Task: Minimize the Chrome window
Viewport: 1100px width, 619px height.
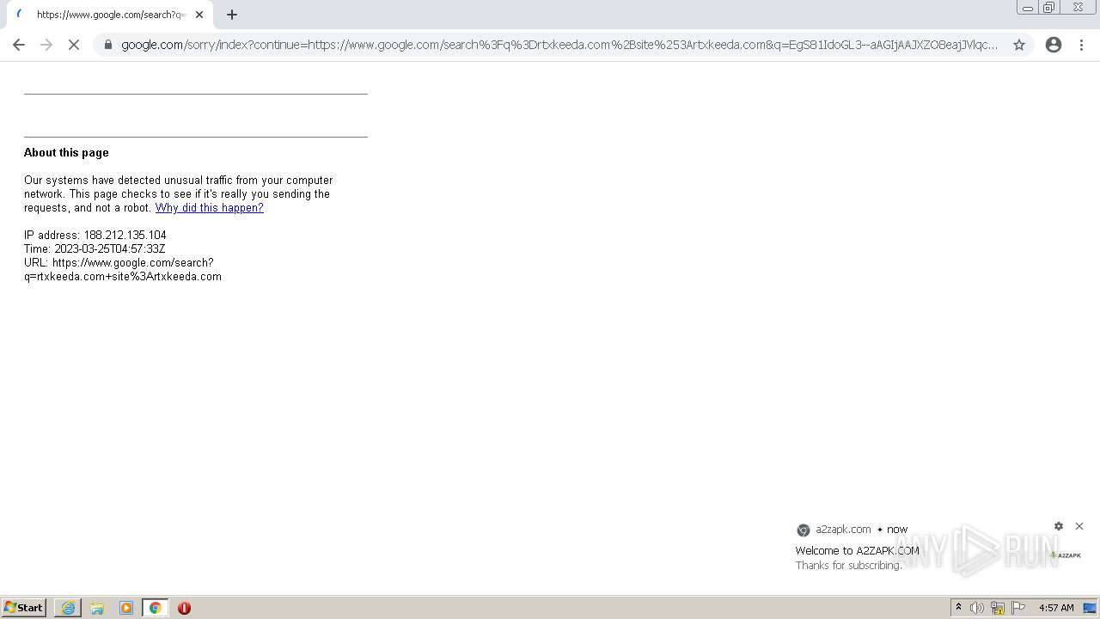Action: point(1028,8)
